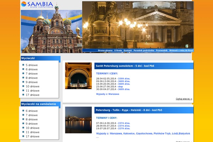The width and height of the screenshot is (213, 142).
Task: Click the 07.06-14.06.2014 price line
Action: (x=113, y=123)
